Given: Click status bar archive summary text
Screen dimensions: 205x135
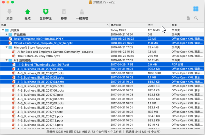Looking at the screenshot, I should [84, 132].
